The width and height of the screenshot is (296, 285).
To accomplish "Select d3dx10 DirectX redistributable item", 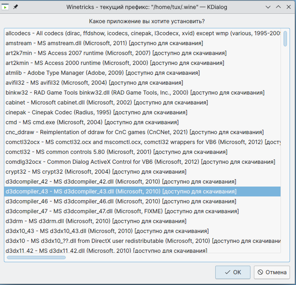I will (142, 241).
